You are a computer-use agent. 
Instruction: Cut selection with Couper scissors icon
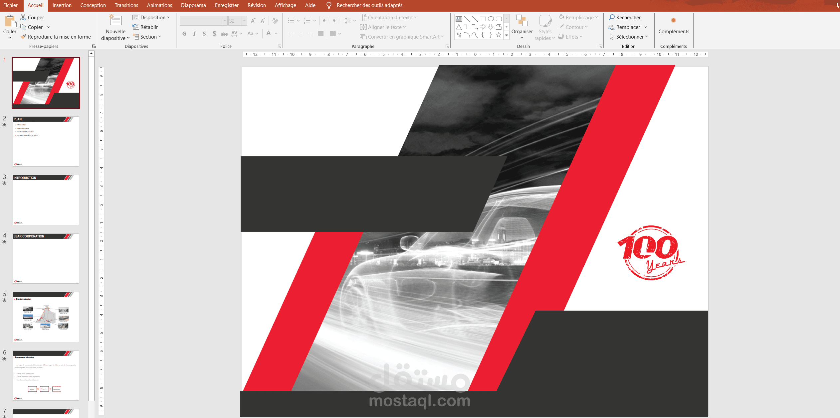pos(23,17)
